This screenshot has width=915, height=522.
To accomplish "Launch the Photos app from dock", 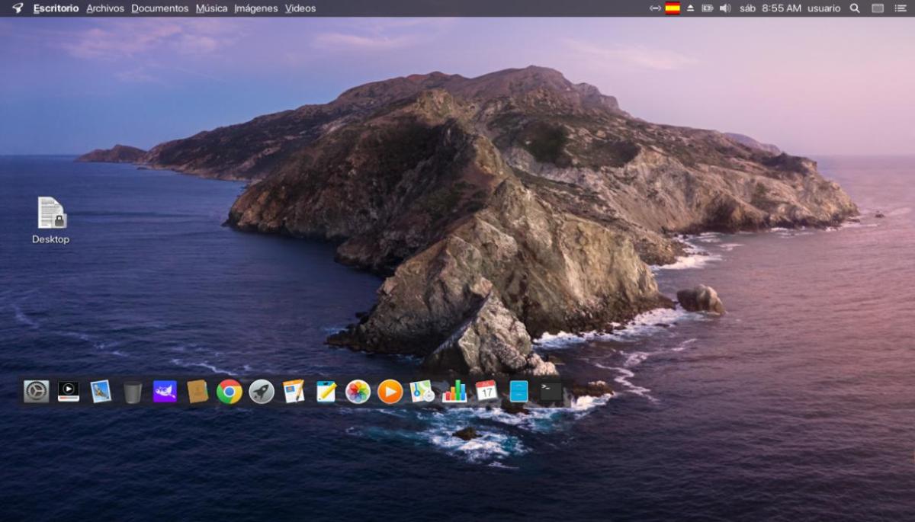I will (x=358, y=392).
